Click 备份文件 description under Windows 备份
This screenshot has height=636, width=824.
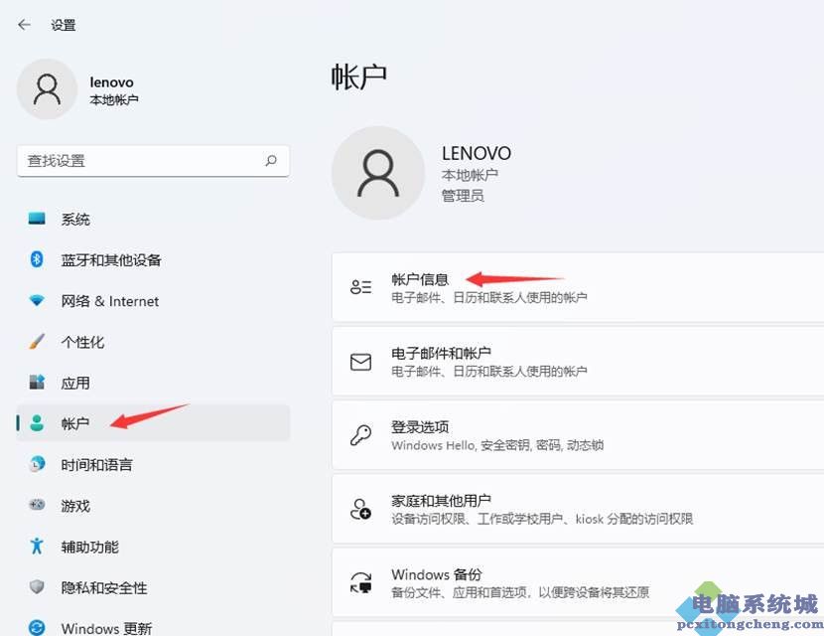pos(520,592)
